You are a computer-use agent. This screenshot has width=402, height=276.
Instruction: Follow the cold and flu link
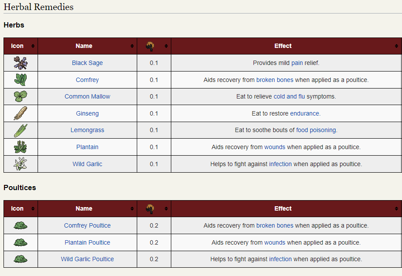[x=289, y=96]
